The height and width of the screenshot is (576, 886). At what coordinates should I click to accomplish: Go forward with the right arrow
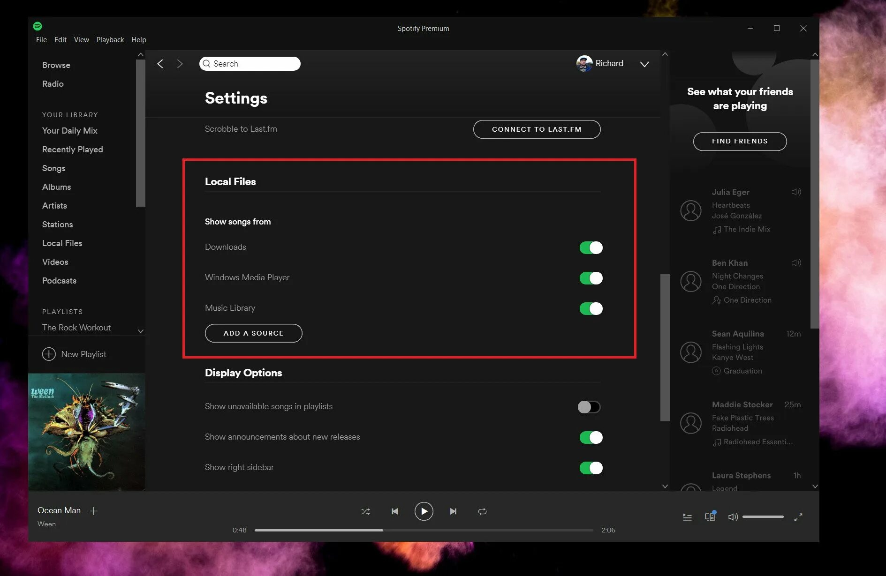click(180, 64)
